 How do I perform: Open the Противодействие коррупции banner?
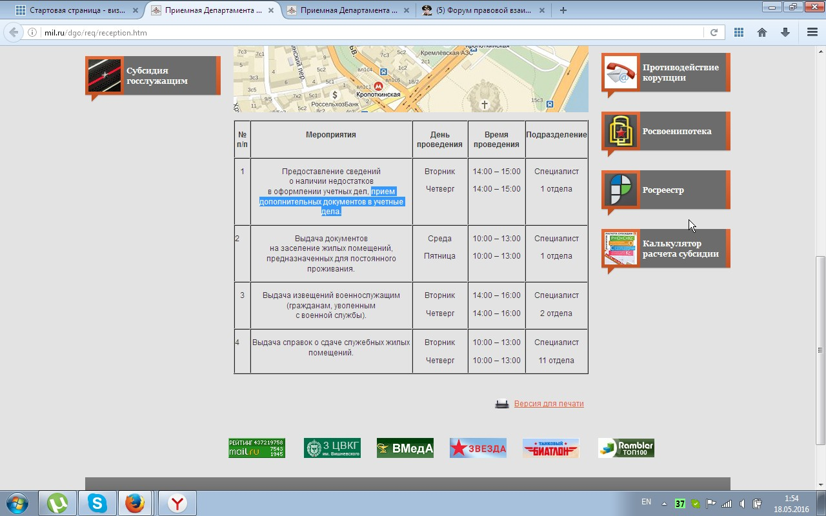665,72
